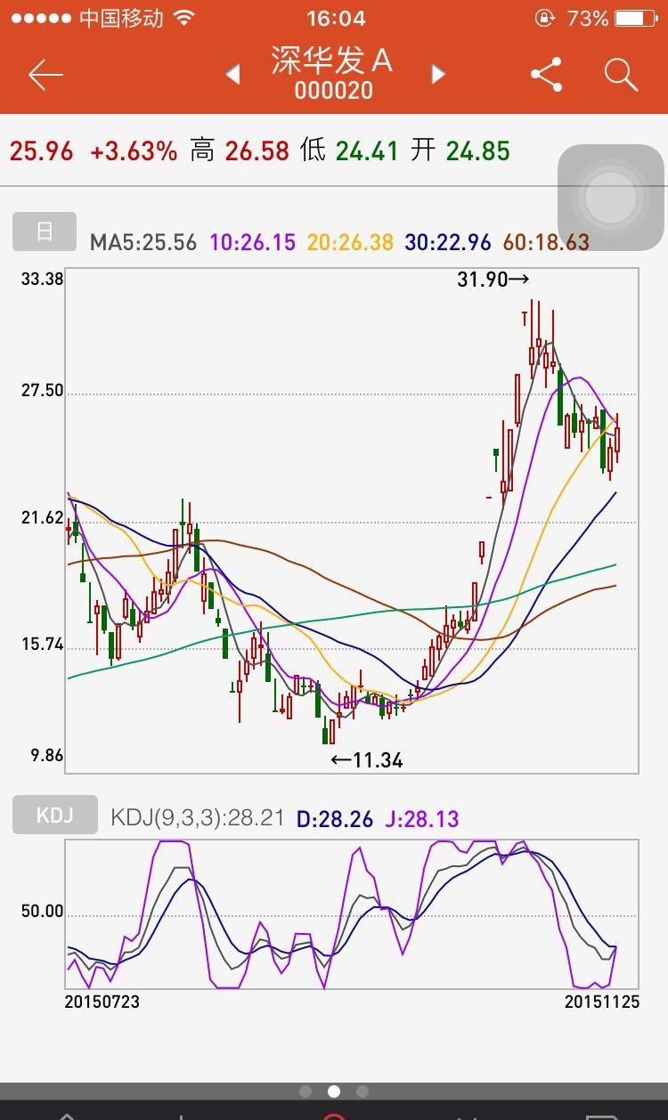The image size is (668, 1120).
Task: Tap the Wi-Fi icon in status bar
Action: coord(184,18)
